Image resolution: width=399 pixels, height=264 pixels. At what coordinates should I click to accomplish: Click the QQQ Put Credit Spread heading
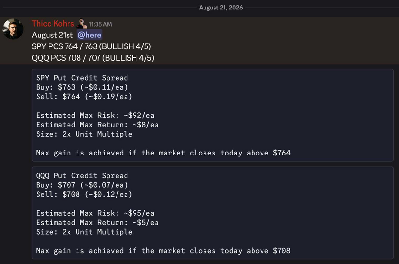point(82,175)
